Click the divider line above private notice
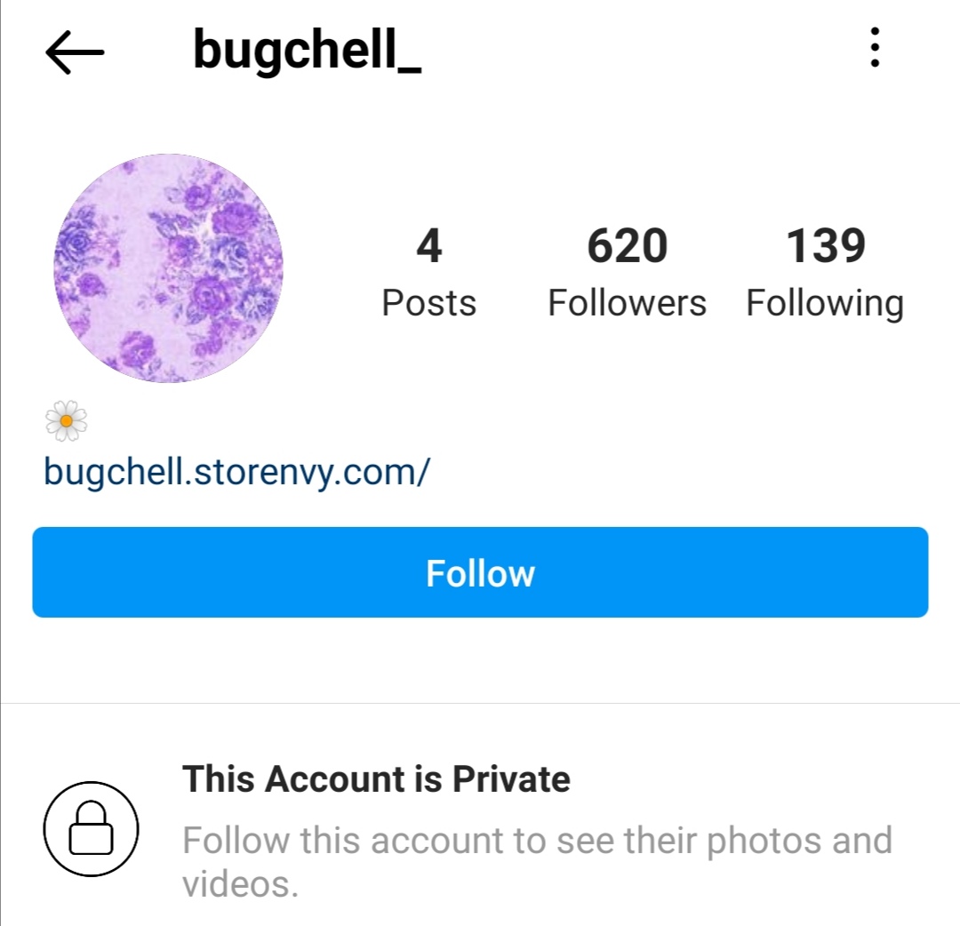This screenshot has height=926, width=960. (480, 703)
